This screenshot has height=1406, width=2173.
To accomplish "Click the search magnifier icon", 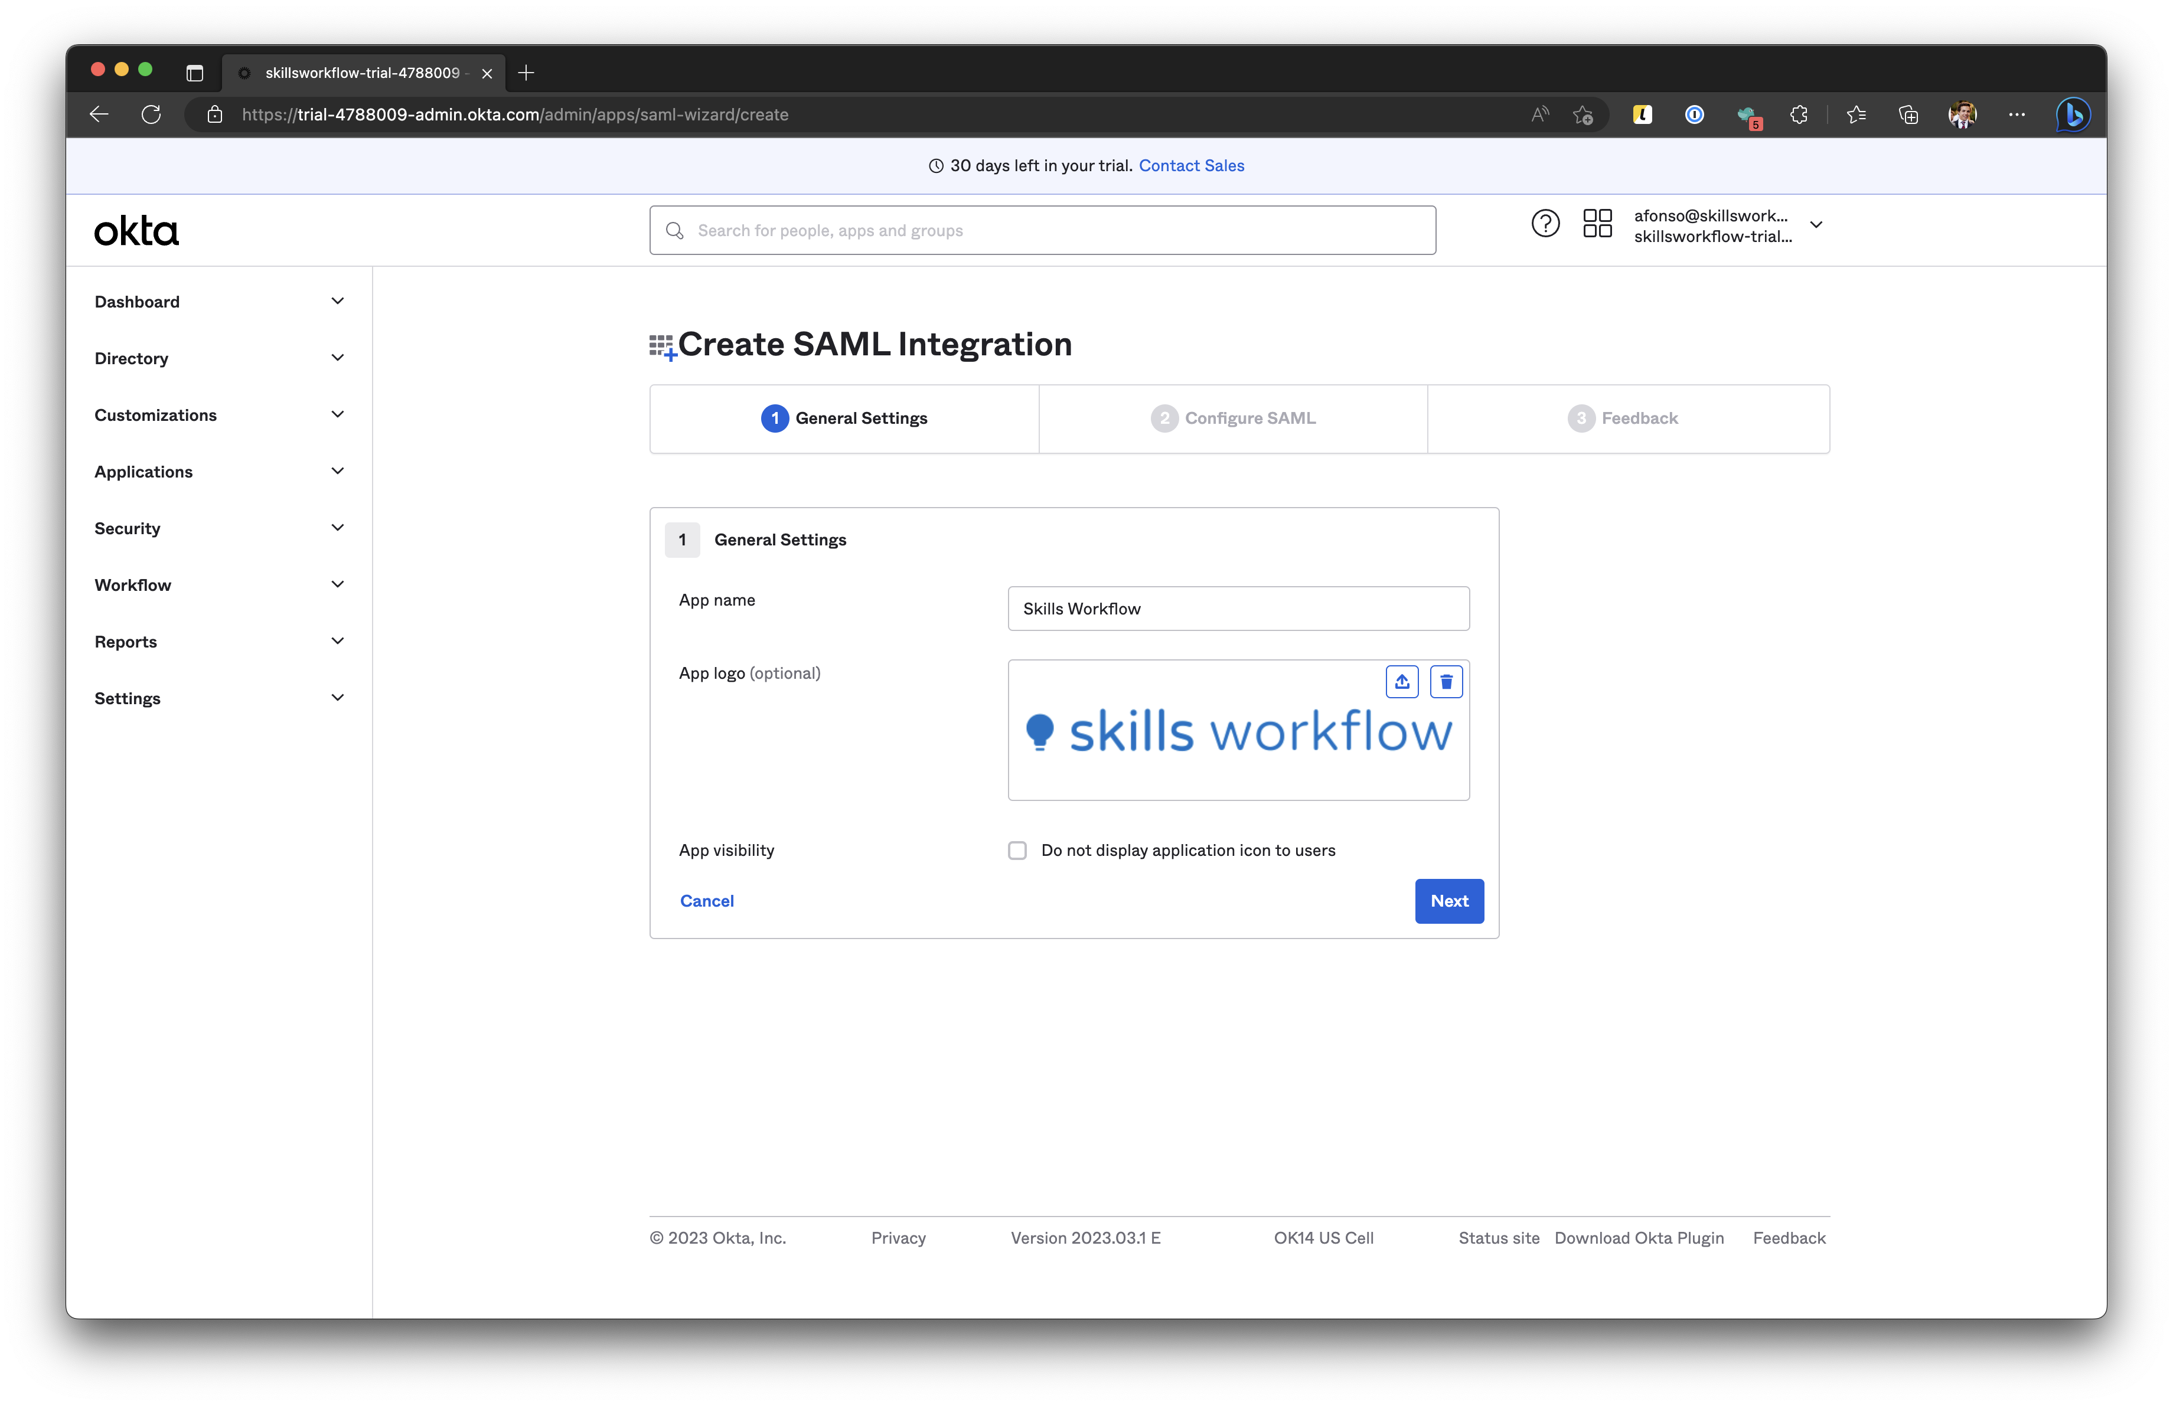I will pos(675,230).
